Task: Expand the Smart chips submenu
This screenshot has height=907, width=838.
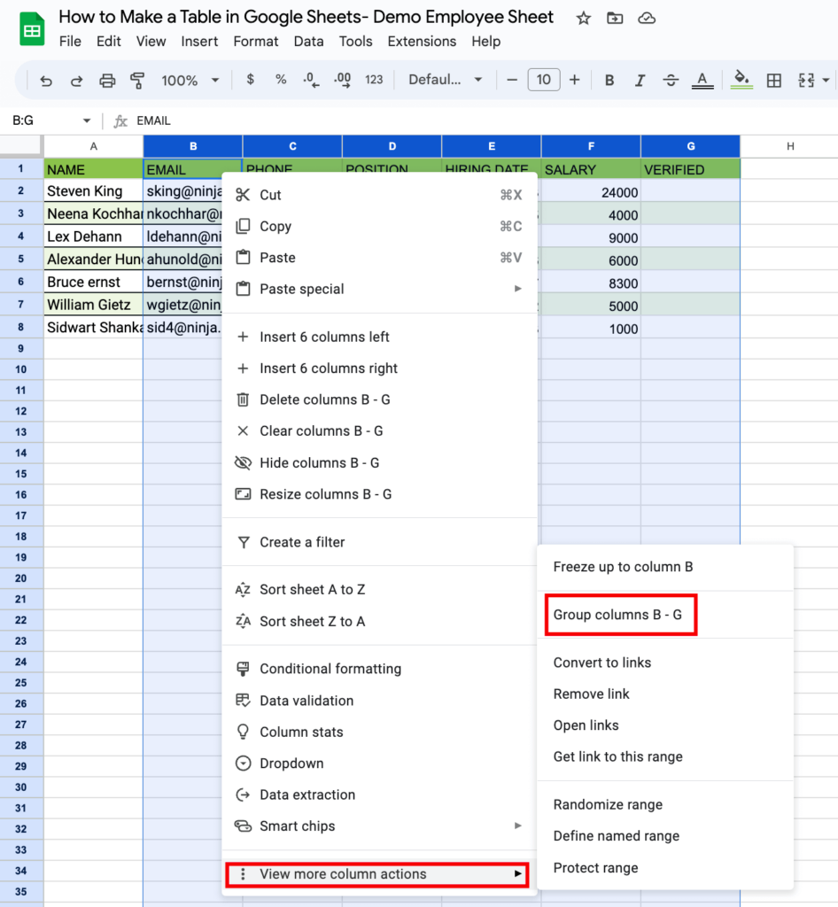Action: [x=379, y=826]
